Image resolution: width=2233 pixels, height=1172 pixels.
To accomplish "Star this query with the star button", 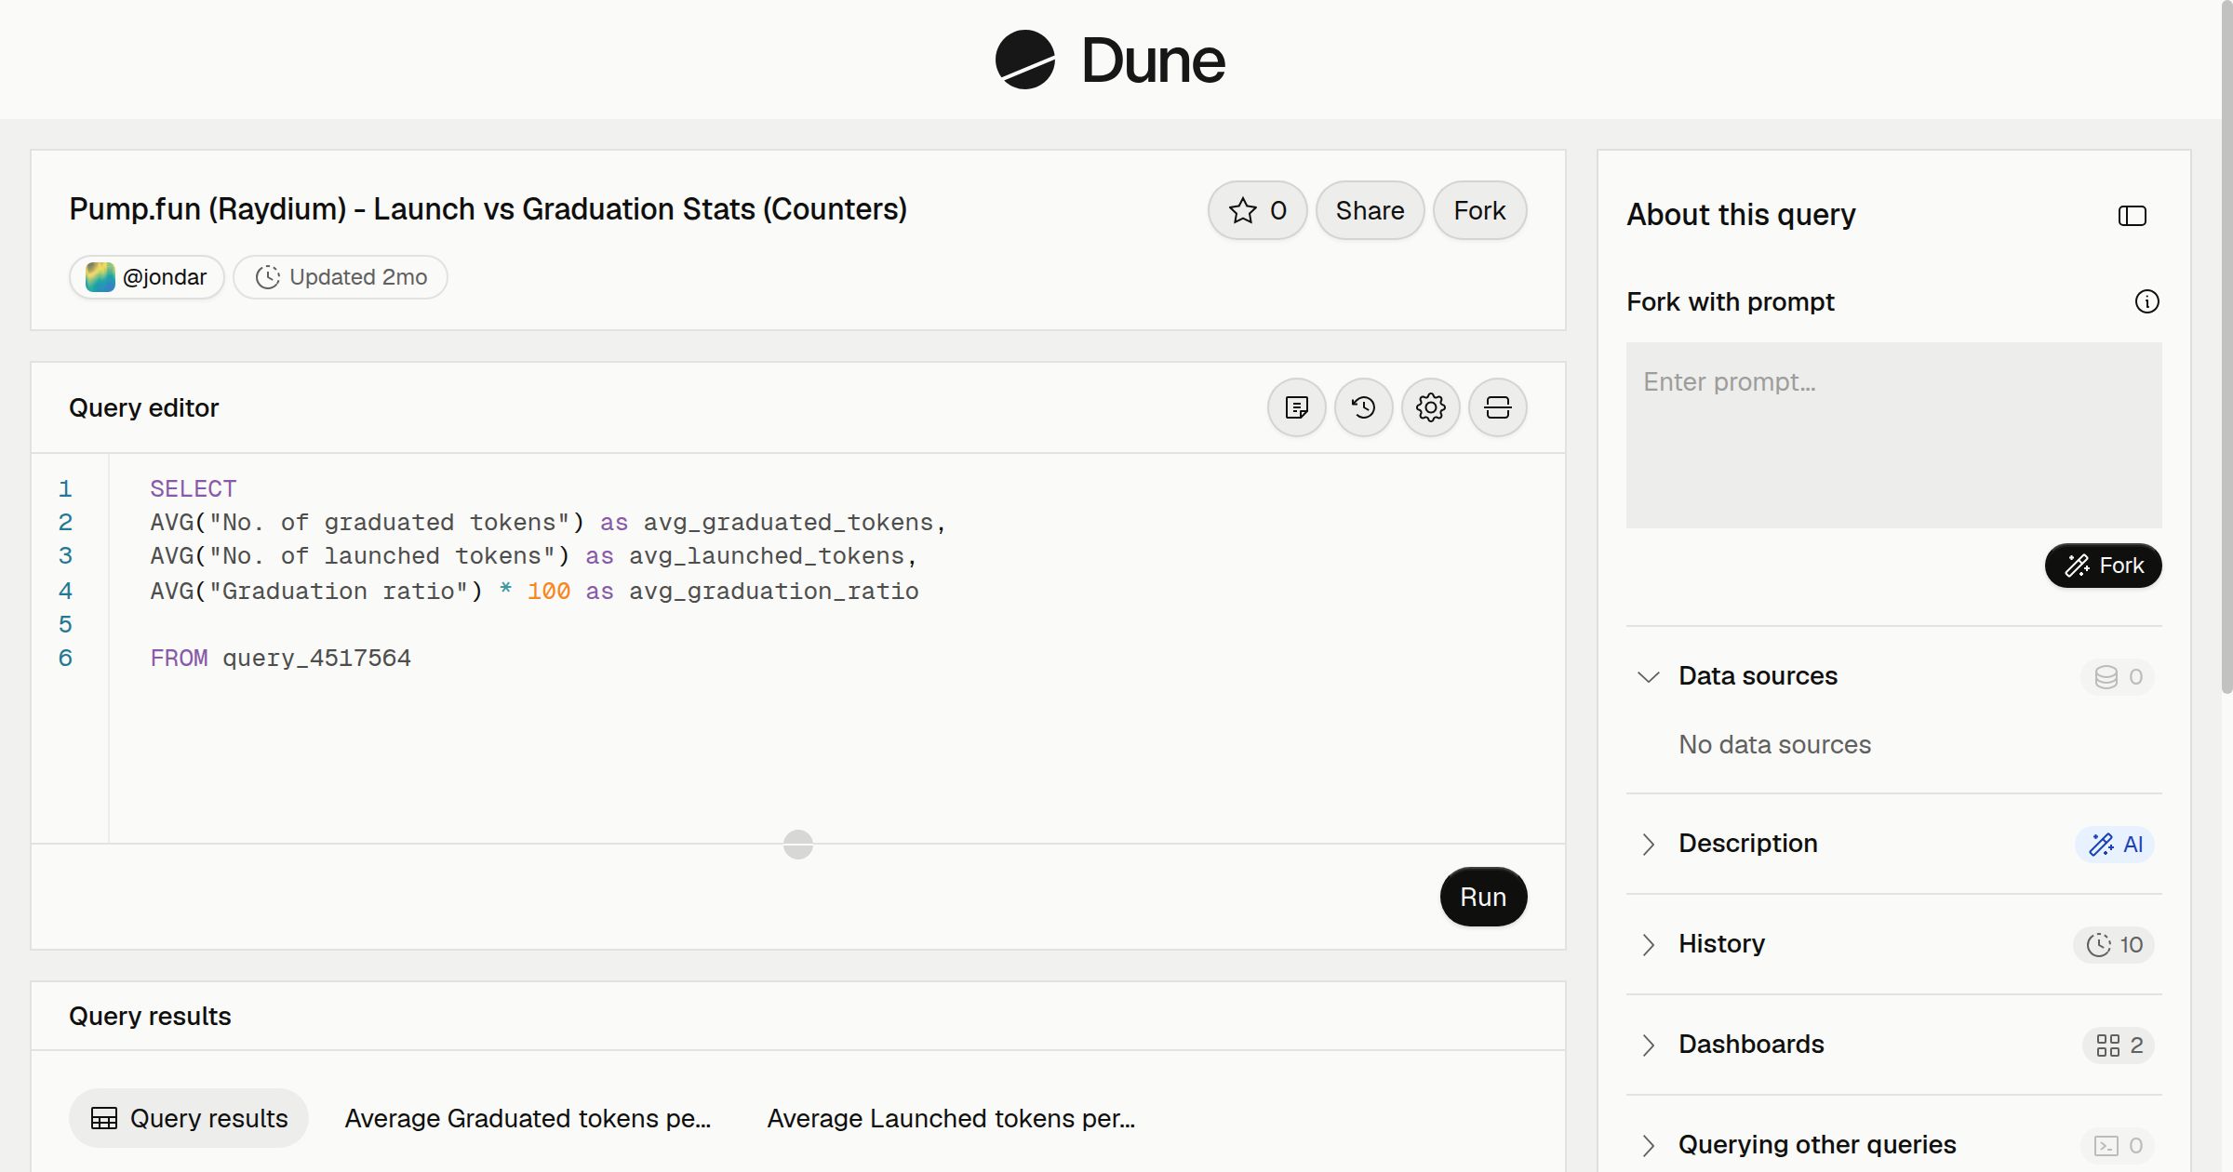I will tap(1257, 210).
